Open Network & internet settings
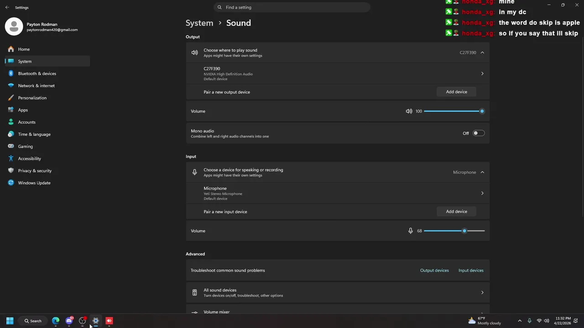 (47, 86)
